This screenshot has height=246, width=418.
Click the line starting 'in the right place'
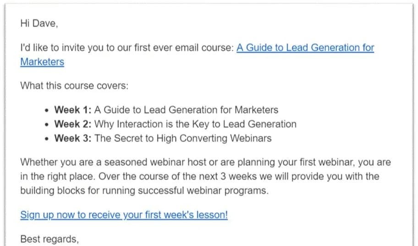coord(199,176)
